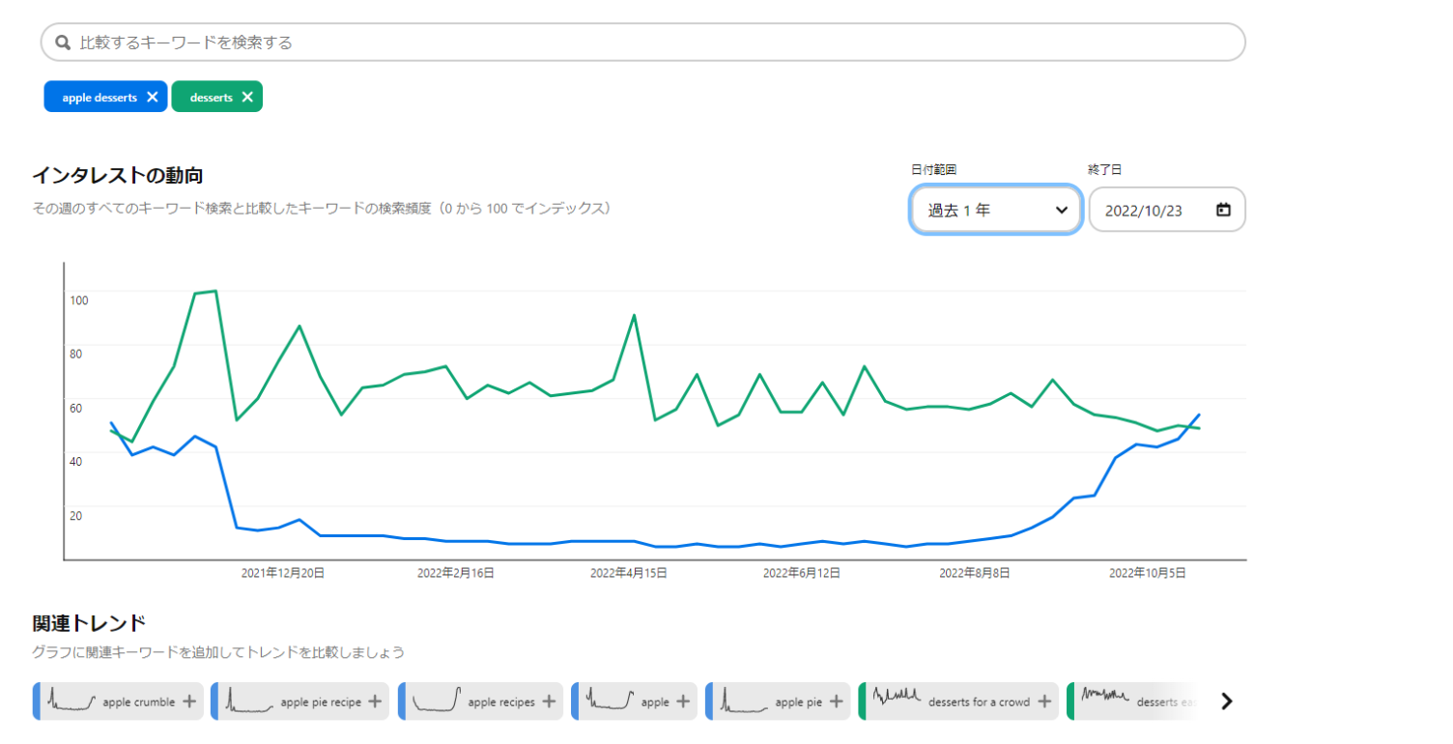Viewport: 1453px width, 744px height.
Task: Open the calendar picker icon
Action: click(1223, 210)
